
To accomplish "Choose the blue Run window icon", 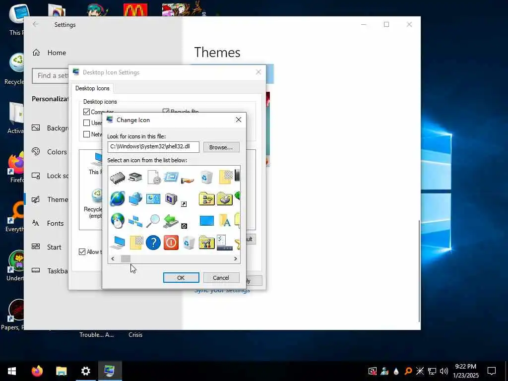I will coord(171,177).
